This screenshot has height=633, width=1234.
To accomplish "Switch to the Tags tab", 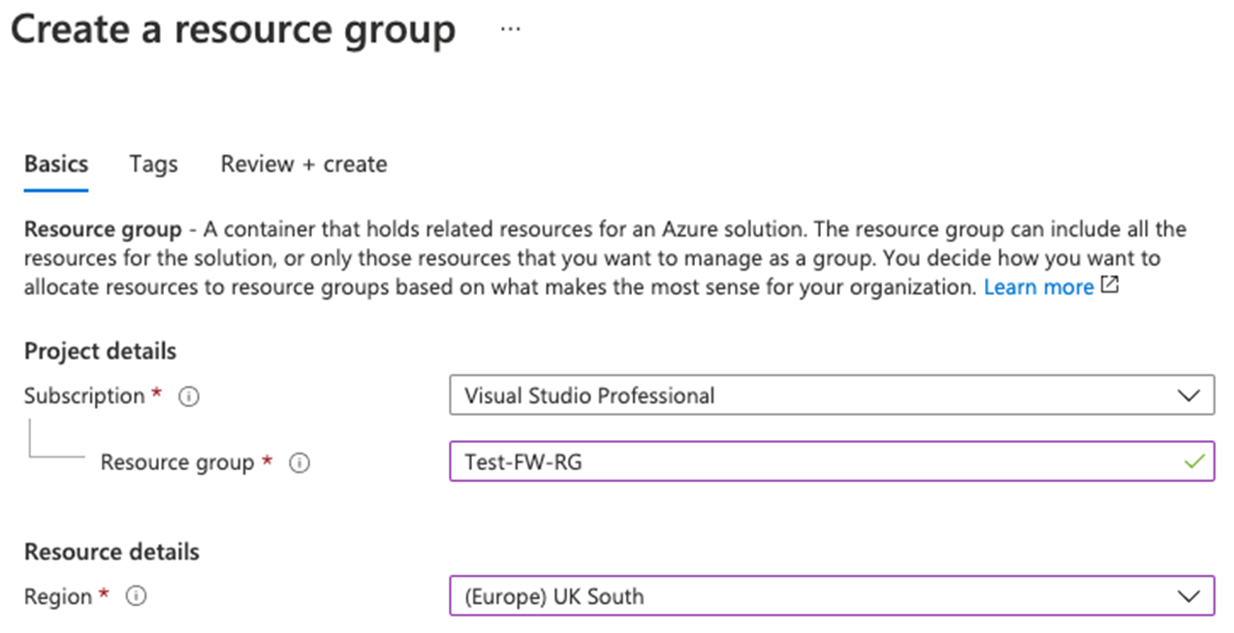I will tap(152, 164).
